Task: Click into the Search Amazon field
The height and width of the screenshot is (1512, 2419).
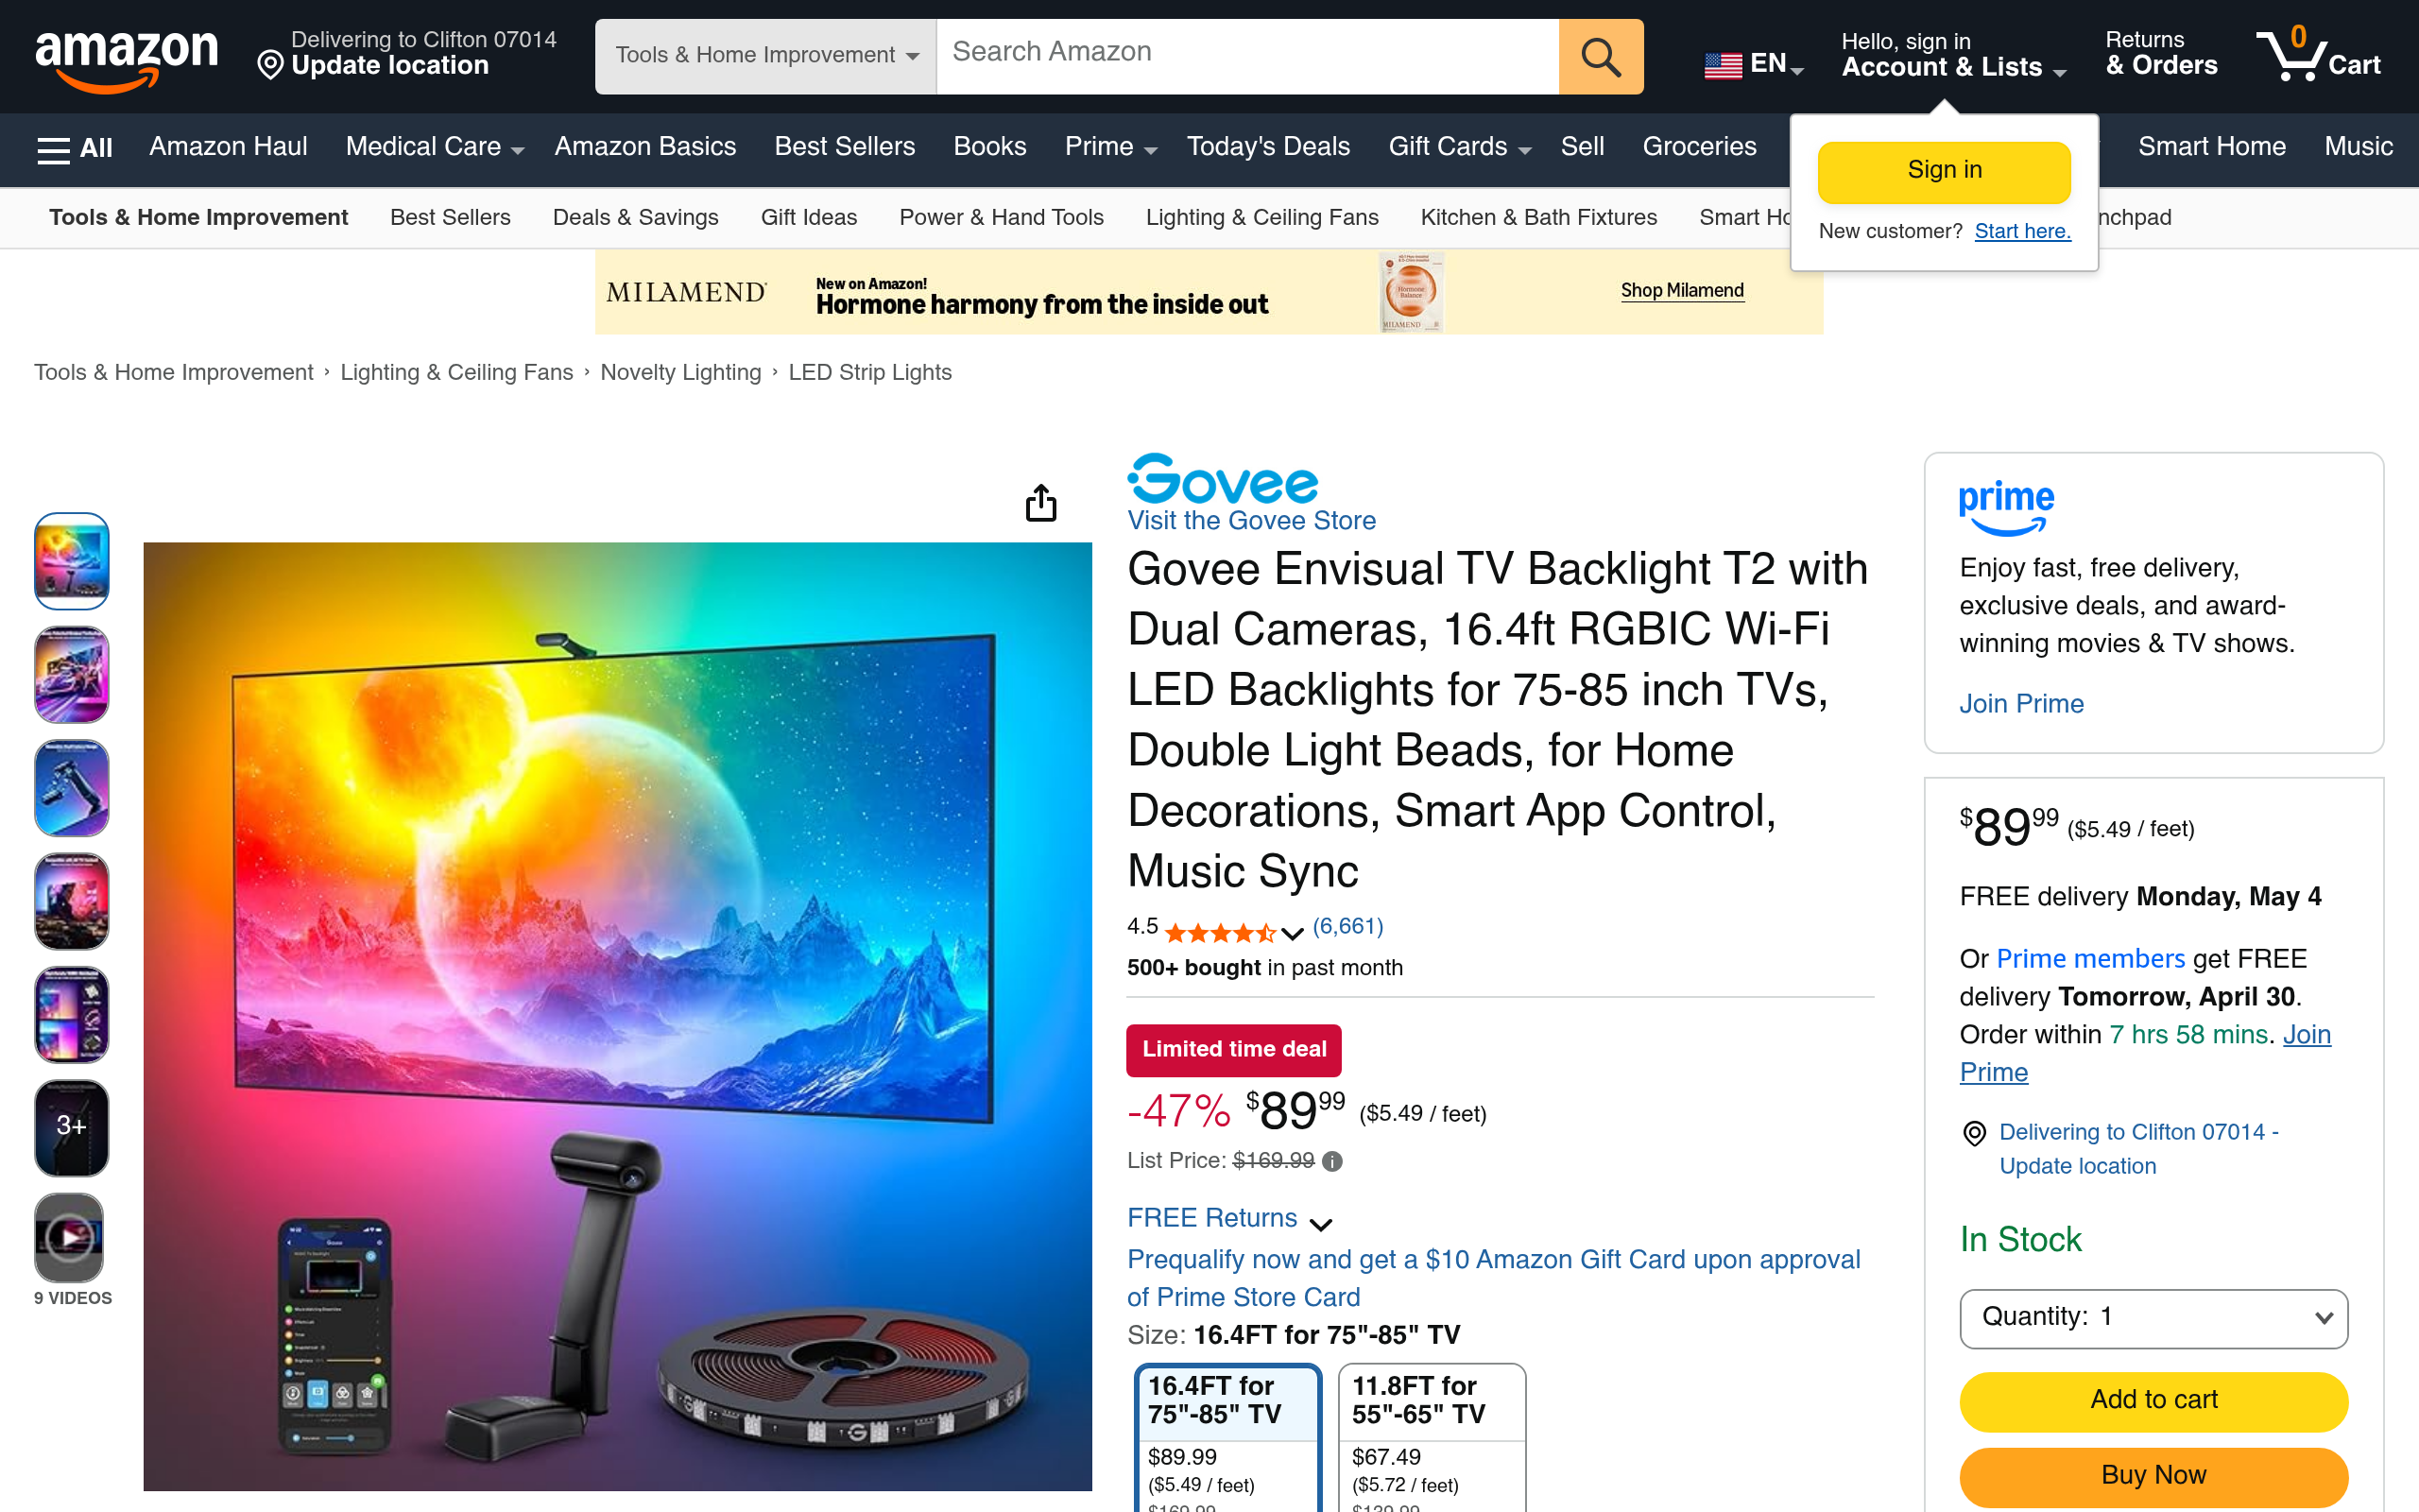Action: click(x=1246, y=57)
